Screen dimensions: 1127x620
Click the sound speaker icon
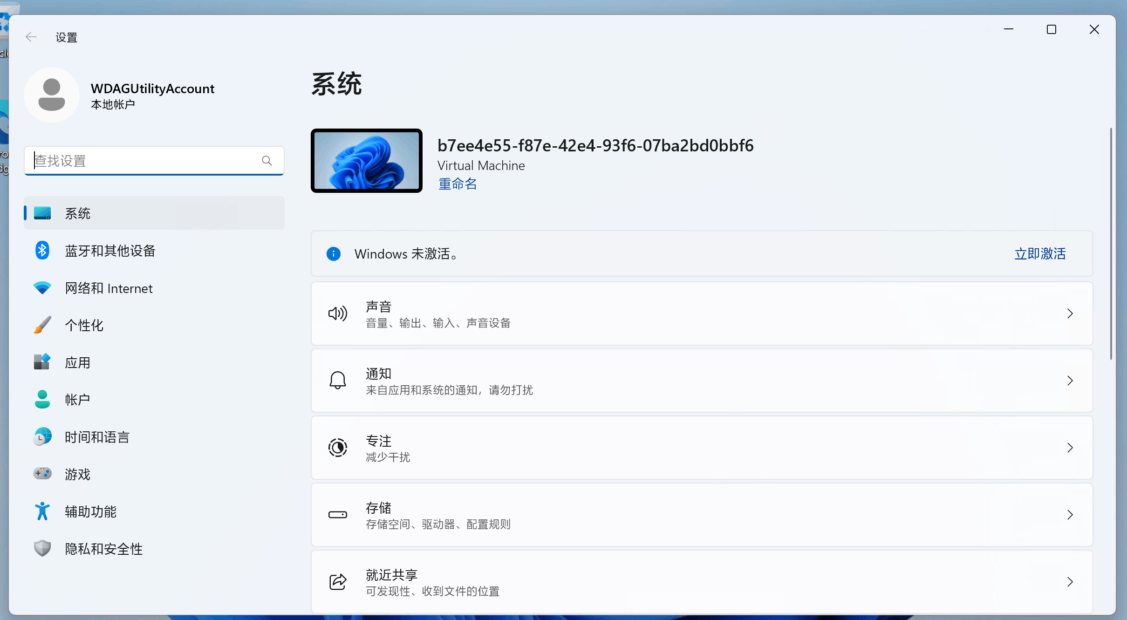click(x=338, y=313)
